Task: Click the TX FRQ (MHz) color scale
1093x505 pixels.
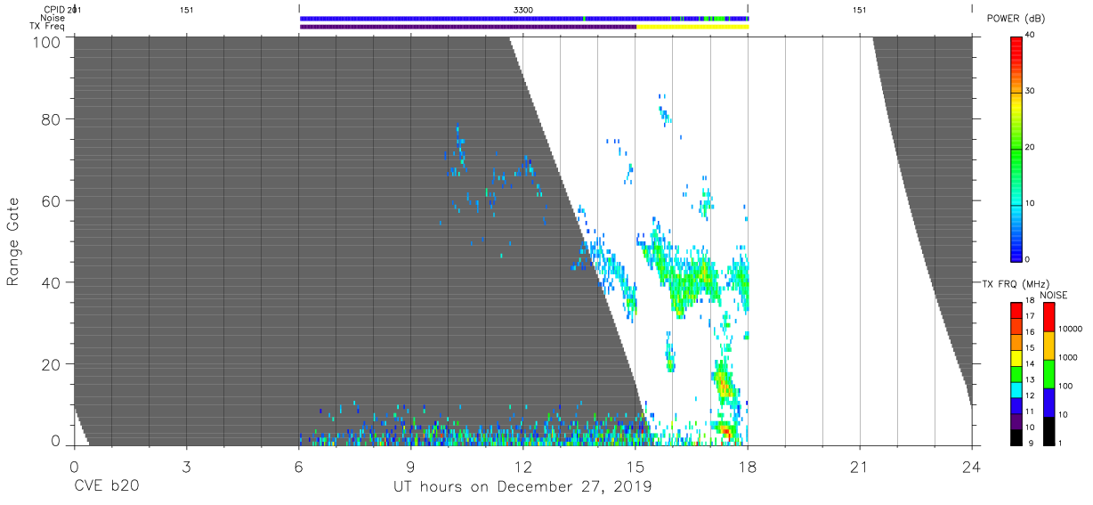Action: (x=1016, y=372)
